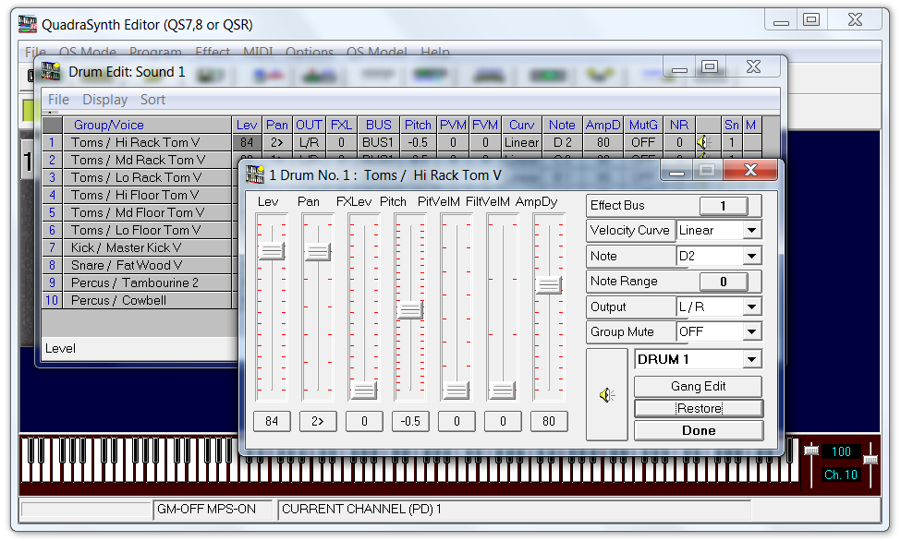Select the Kick / Master Kick V row

pos(145,247)
